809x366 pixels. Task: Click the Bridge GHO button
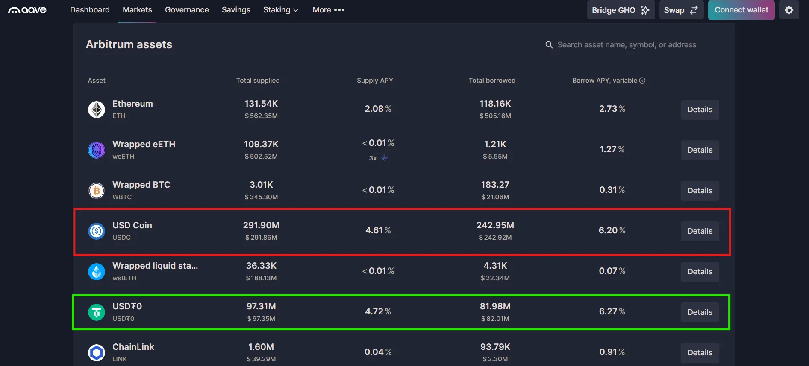point(621,10)
